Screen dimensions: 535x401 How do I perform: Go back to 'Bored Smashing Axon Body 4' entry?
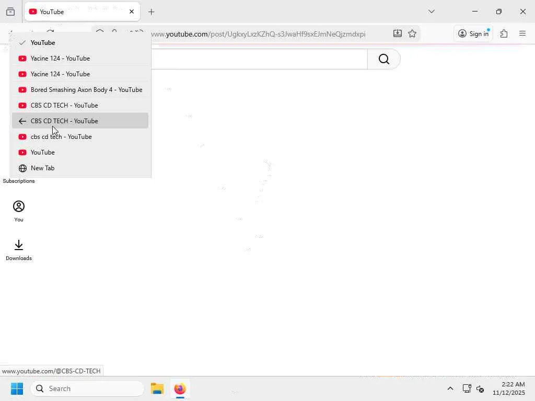coord(80,90)
